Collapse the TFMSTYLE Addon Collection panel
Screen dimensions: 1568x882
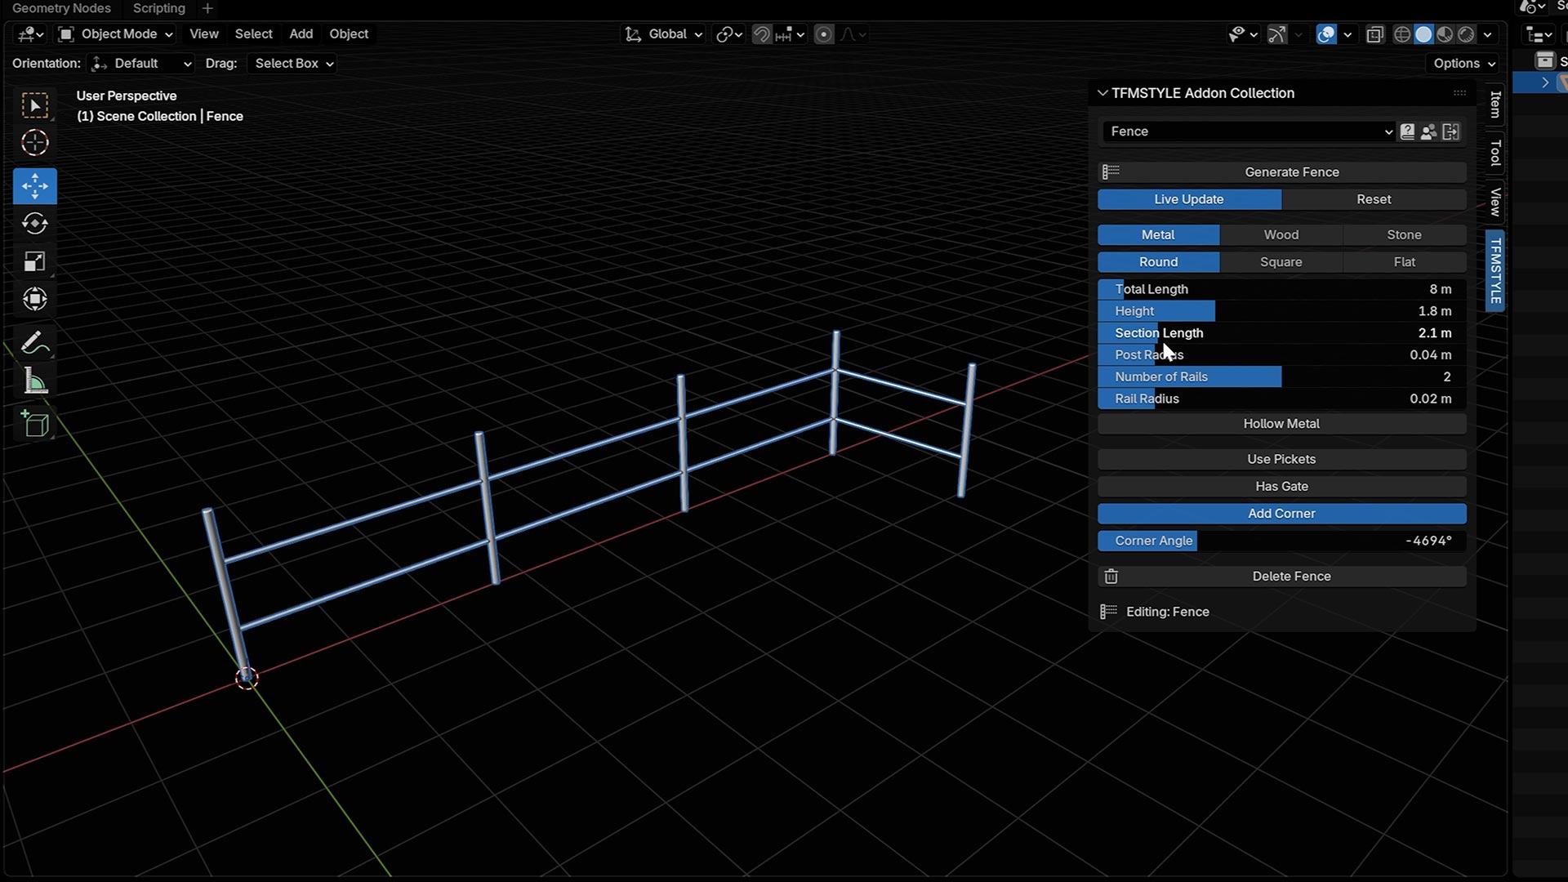tap(1102, 93)
